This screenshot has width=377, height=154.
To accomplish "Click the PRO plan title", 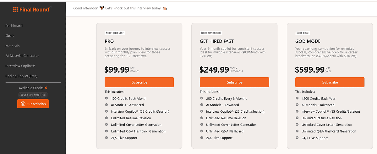I will click(x=109, y=41).
